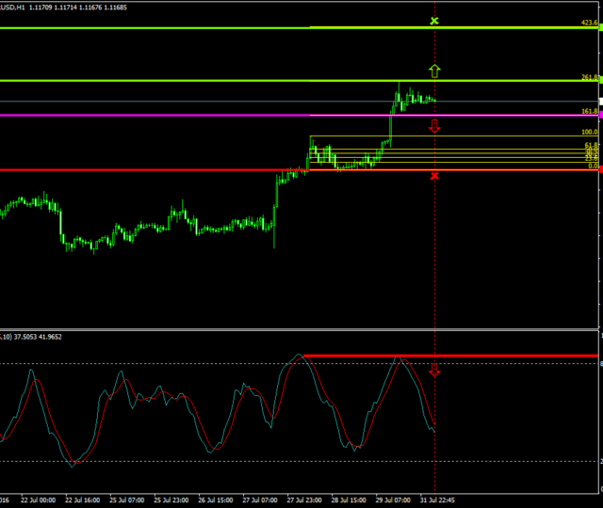Click the green X mark above the top line
603x508 pixels.
pos(433,20)
